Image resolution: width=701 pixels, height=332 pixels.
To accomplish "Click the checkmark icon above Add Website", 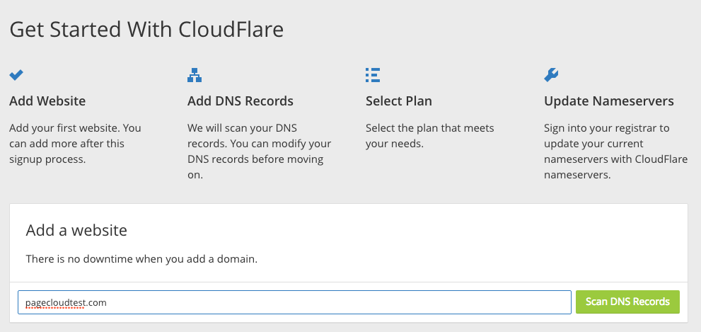I will tap(16, 74).
